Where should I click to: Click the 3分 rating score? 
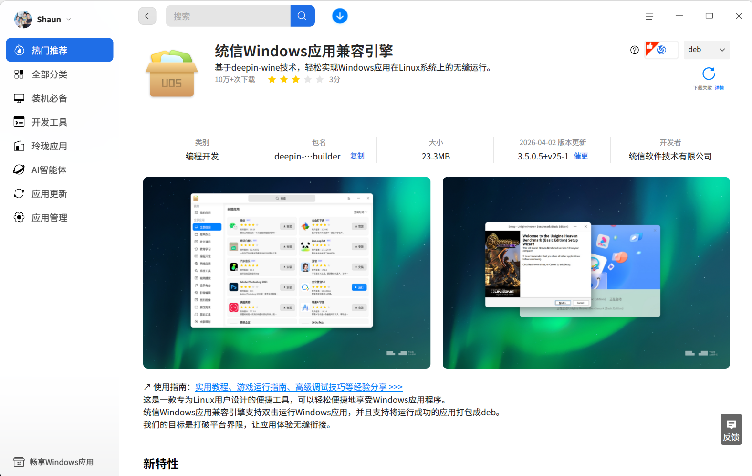[334, 80]
